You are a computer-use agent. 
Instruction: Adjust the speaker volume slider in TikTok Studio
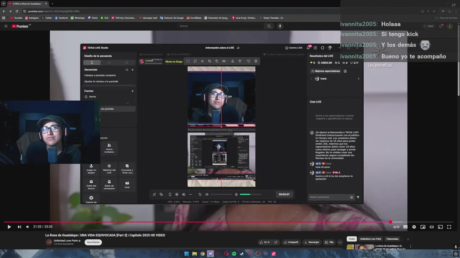[221, 195]
